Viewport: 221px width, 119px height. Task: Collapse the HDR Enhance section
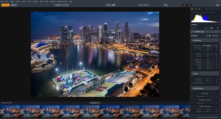click(205, 88)
